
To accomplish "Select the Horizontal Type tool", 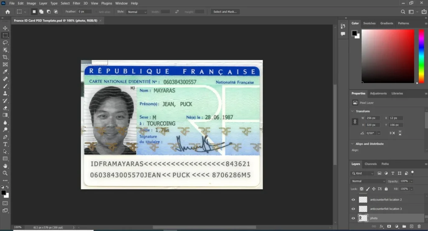I will pyautogui.click(x=5, y=144).
